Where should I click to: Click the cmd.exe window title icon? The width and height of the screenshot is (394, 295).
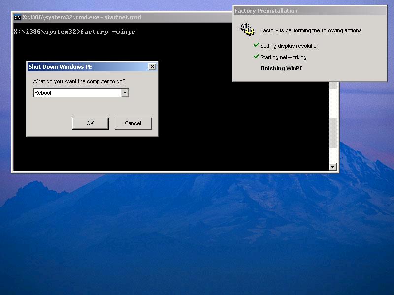pyautogui.click(x=17, y=17)
